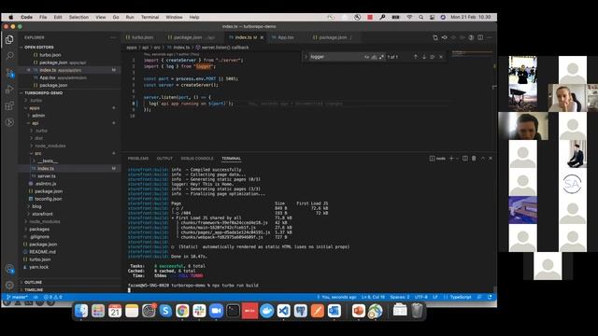Open the Manage gear in activity bar
598x336 pixels.
click(x=9, y=285)
